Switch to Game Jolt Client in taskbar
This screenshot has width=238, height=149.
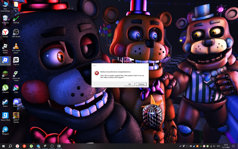coord(45,146)
